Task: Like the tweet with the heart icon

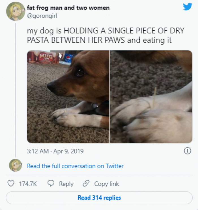Action: [11, 184]
